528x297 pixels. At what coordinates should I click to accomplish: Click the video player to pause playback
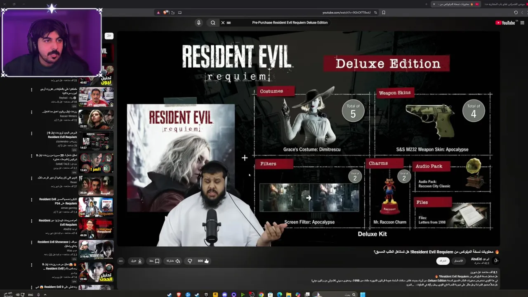click(x=308, y=138)
